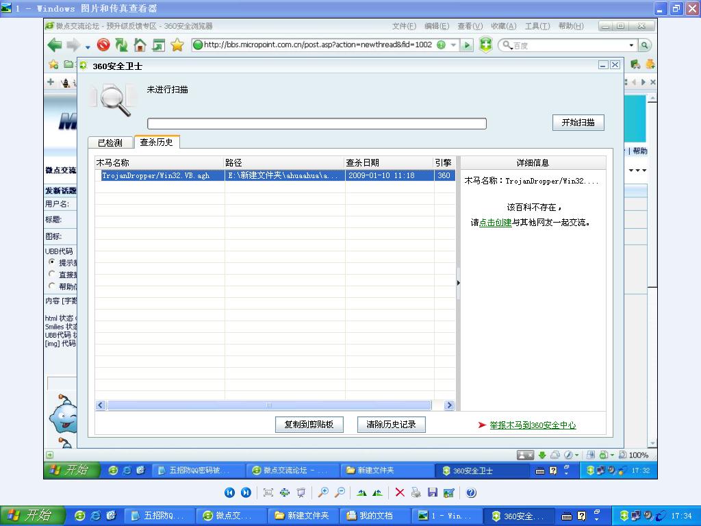The width and height of the screenshot is (701, 526).
Task: Open the 帮助(H) menu in 360 browser
Action: [x=571, y=26]
